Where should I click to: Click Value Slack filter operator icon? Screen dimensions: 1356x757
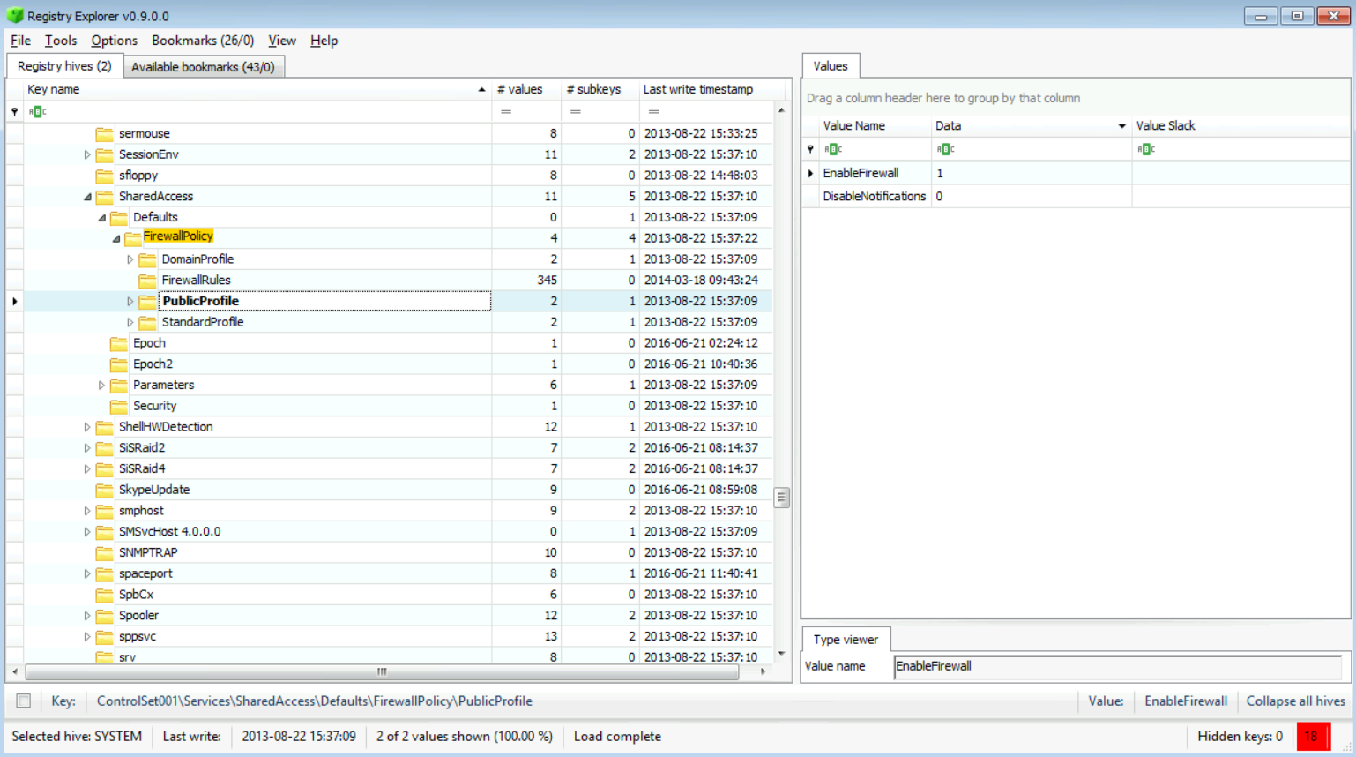(x=1145, y=149)
